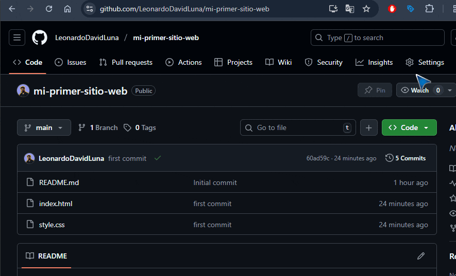This screenshot has width=456, height=276.
Task: Open mi-primer-sitio-web breadcrumb link
Action: click(x=166, y=38)
